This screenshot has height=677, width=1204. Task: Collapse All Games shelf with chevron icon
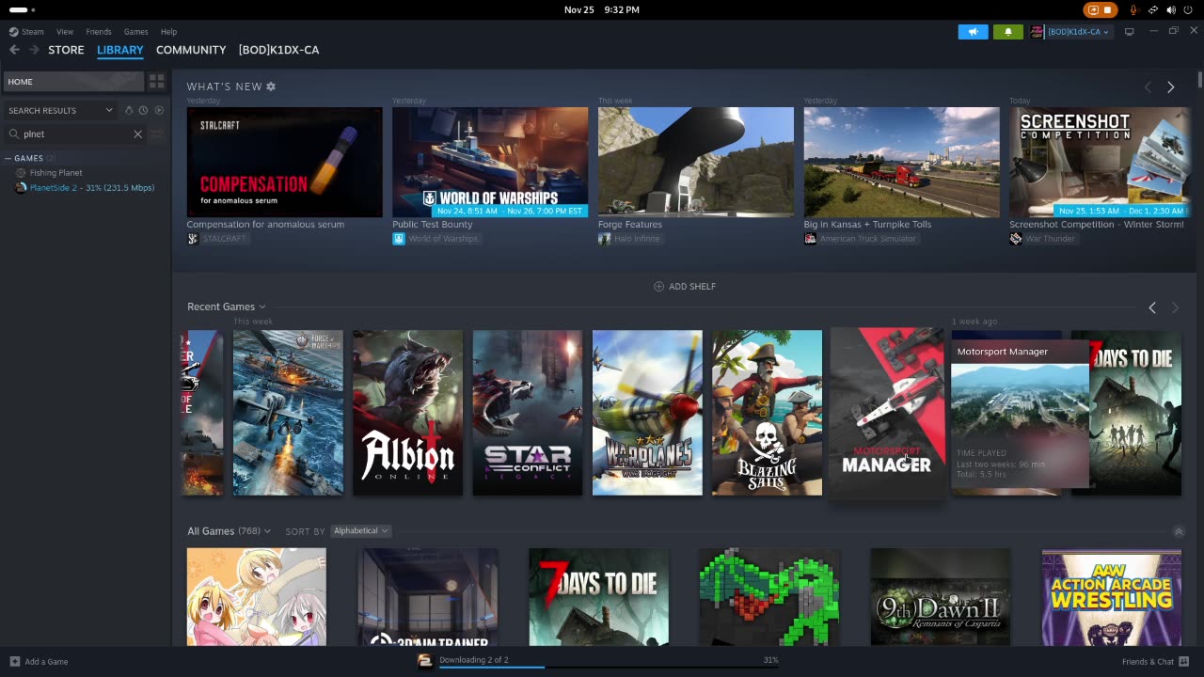coord(1178,532)
